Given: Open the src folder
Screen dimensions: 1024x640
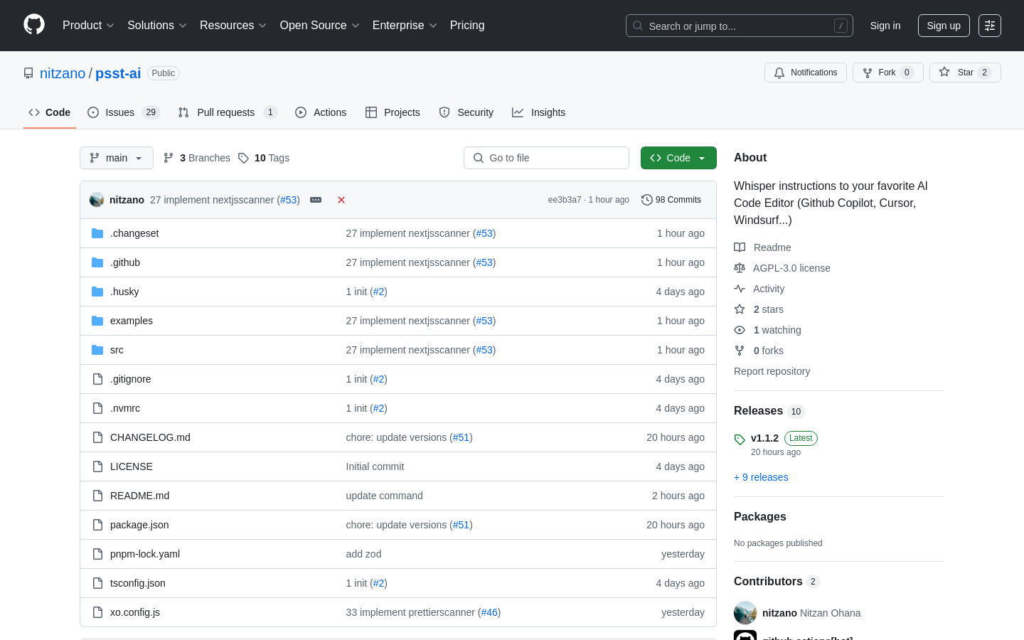Looking at the screenshot, I should (117, 350).
